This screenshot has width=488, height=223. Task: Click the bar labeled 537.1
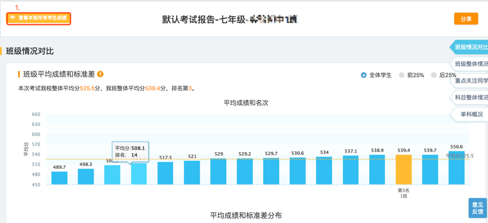click(x=350, y=170)
